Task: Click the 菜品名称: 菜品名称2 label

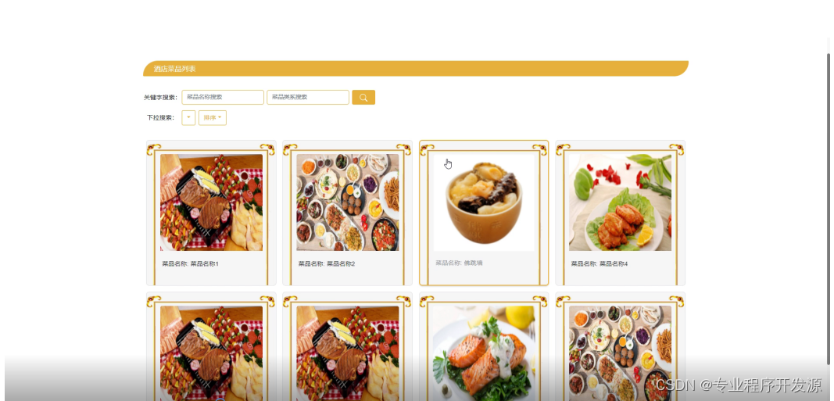Action: (x=327, y=263)
